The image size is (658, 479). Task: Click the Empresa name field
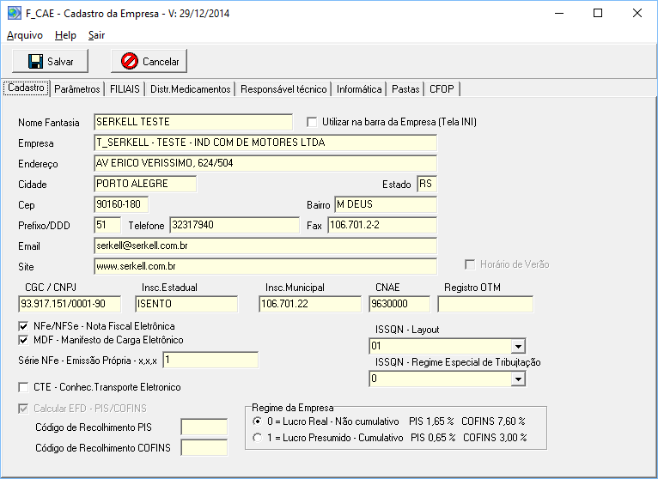(265, 142)
